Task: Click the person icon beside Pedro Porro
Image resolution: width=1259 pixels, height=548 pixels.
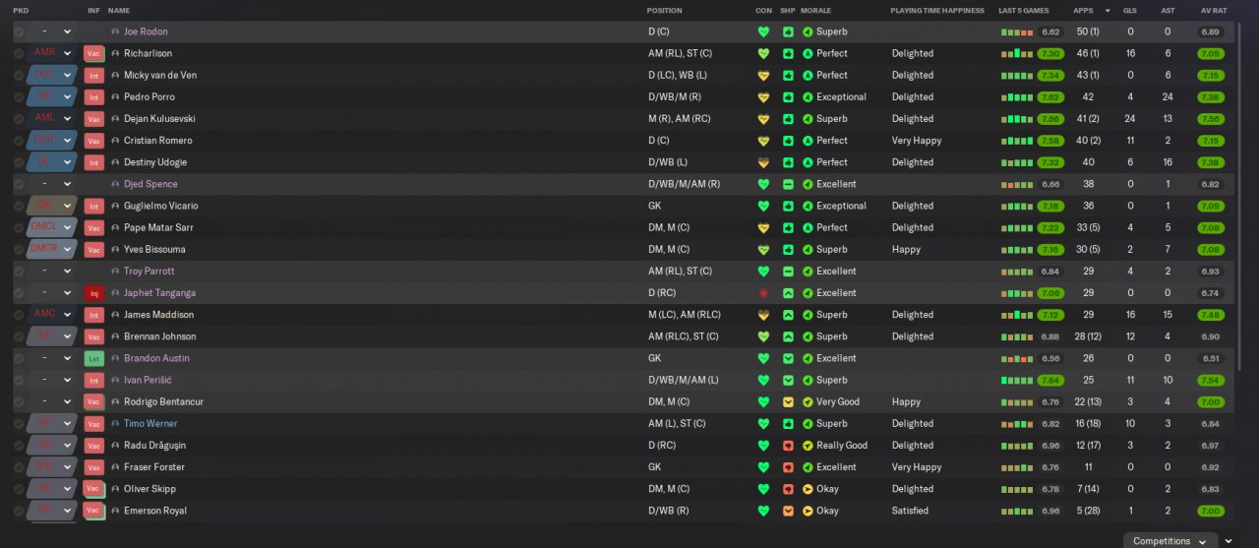Action: (115, 97)
